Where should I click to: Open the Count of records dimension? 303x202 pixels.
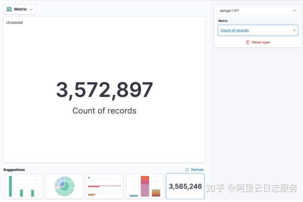click(234, 31)
